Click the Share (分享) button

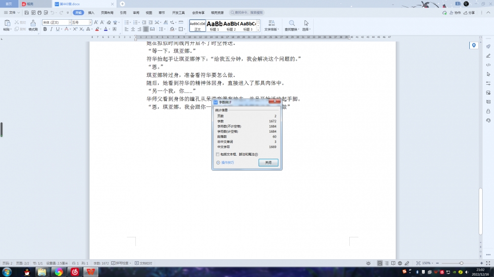pyautogui.click(x=469, y=13)
